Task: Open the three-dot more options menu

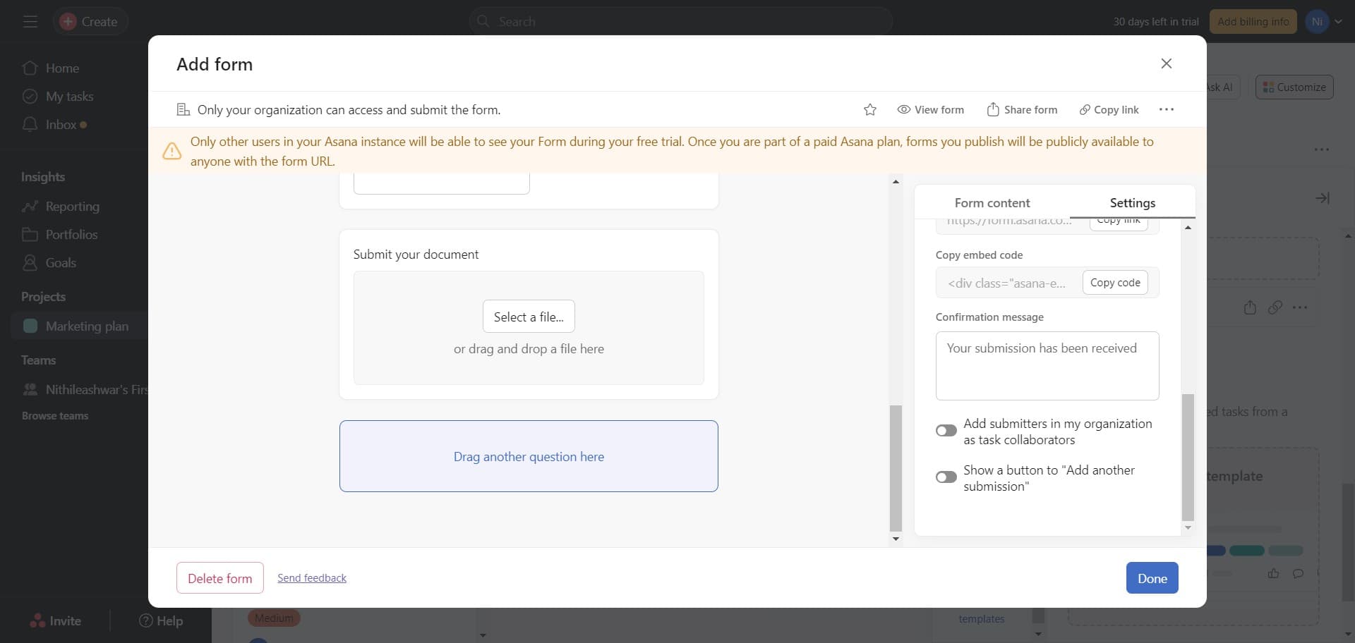Action: click(1166, 110)
